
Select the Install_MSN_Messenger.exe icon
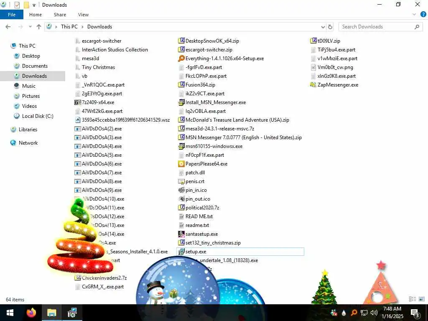pos(181,102)
